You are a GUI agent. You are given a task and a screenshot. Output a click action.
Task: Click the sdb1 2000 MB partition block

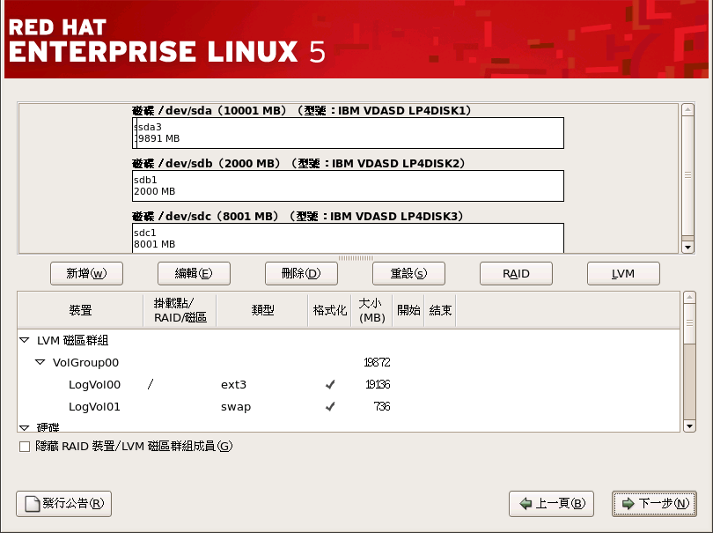348,186
